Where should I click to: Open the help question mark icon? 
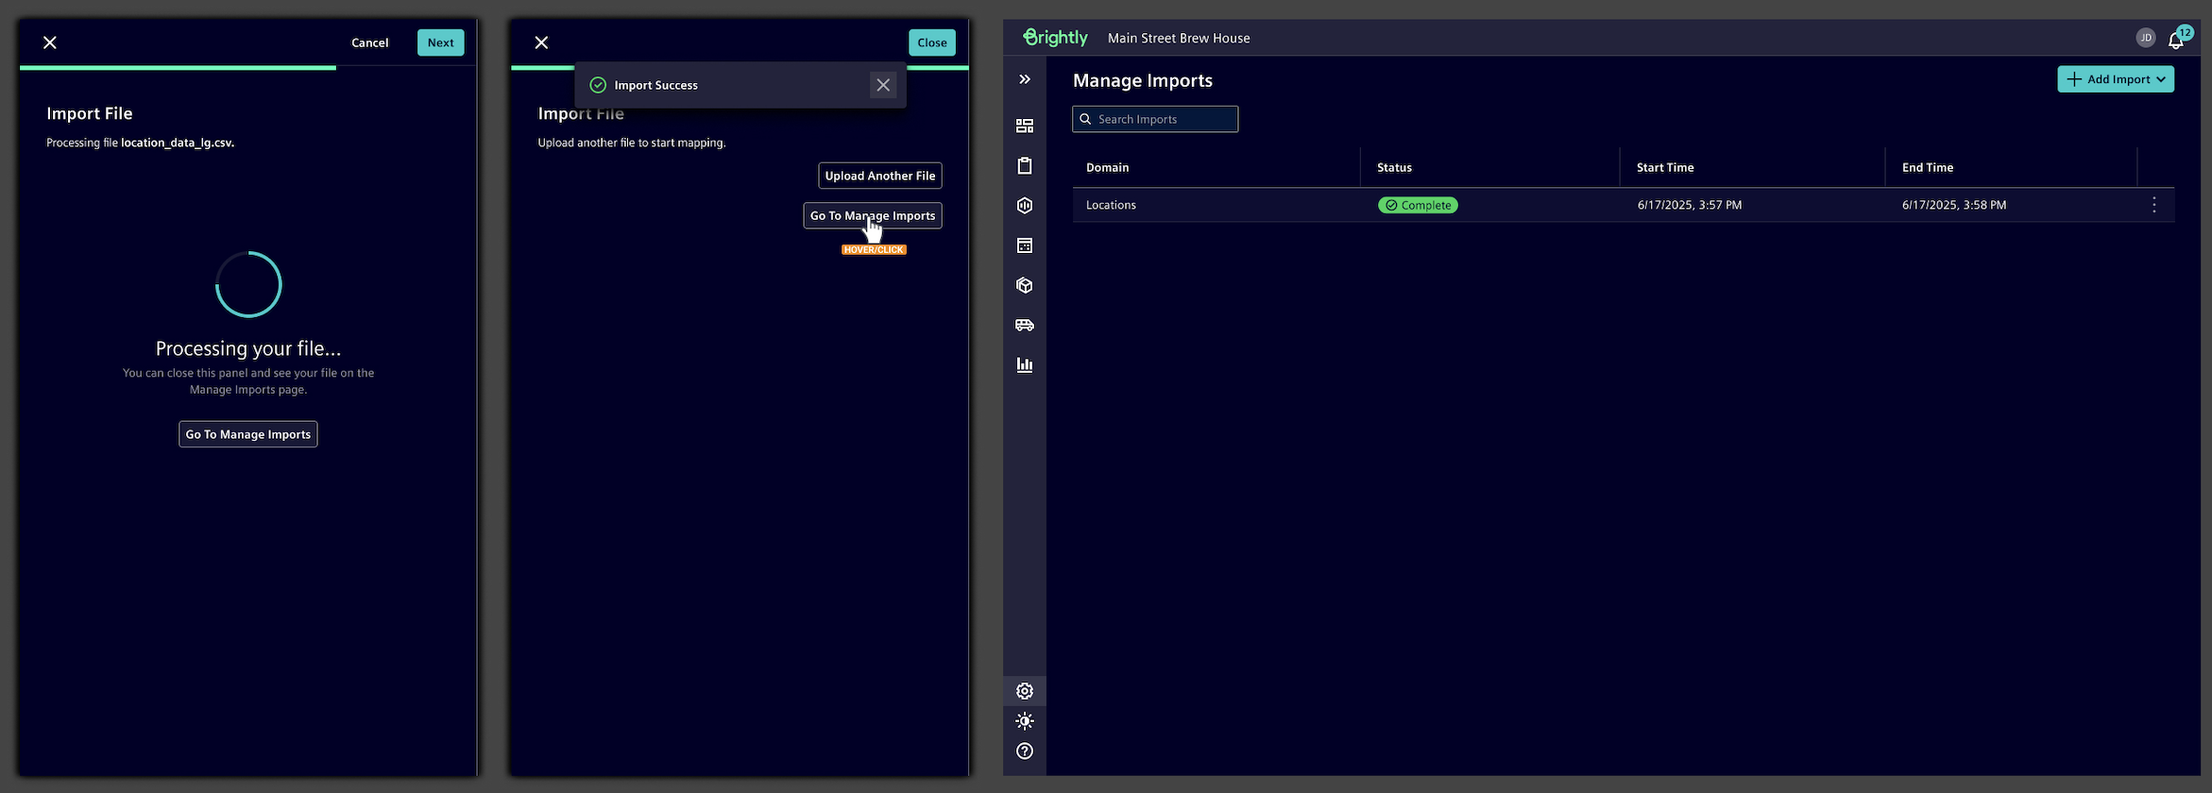click(1025, 751)
